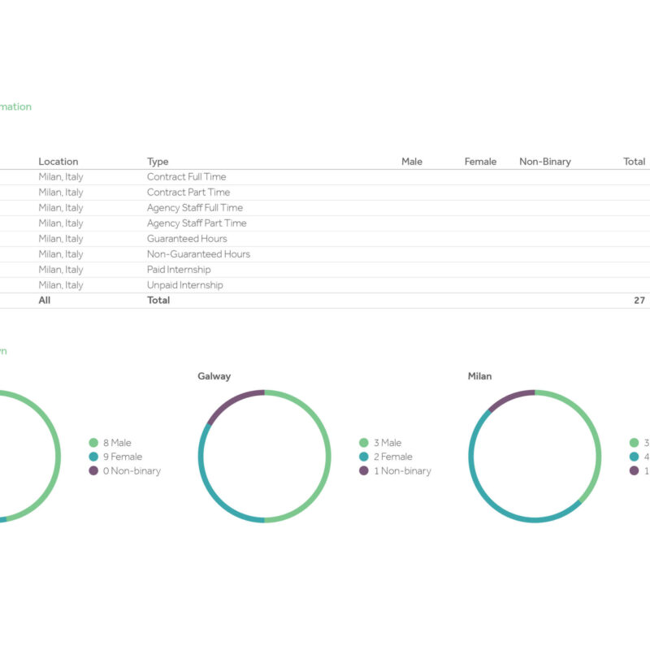Image resolution: width=650 pixels, height=650 pixels.
Task: Click the bold Total label in summary row
Action: pyautogui.click(x=158, y=300)
